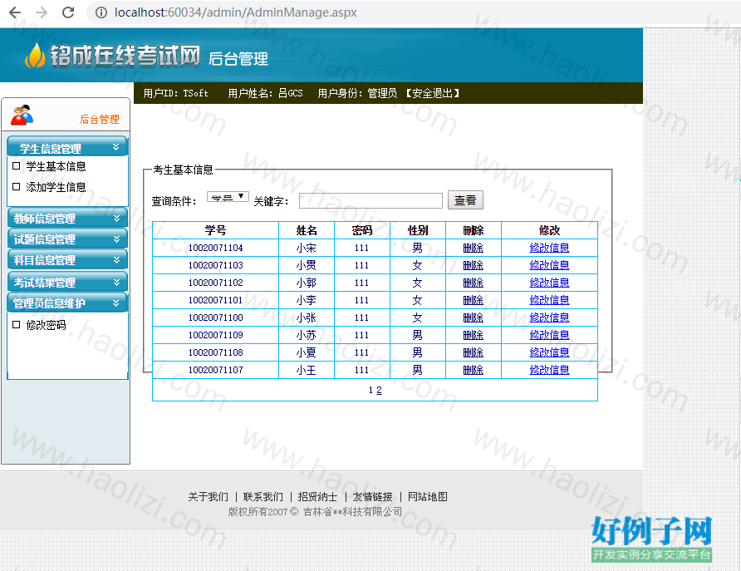
Task: Delete student 10020071104 小宋
Action: [x=473, y=248]
